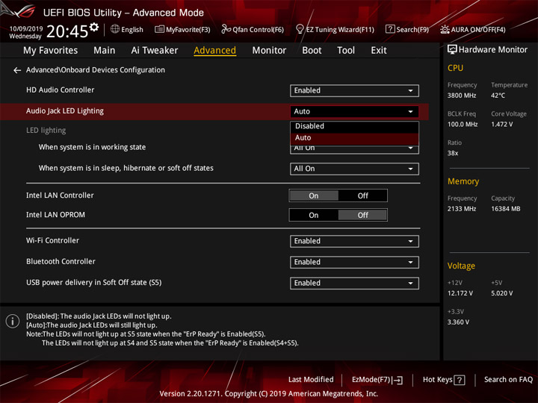Click the CPU temperature value 42°C
Viewport: 538px width, 403px height.
pos(498,96)
